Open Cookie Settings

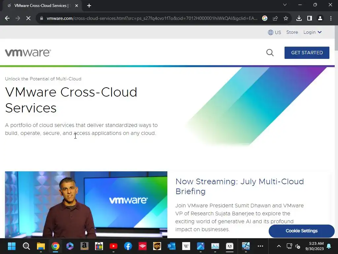tap(302, 231)
